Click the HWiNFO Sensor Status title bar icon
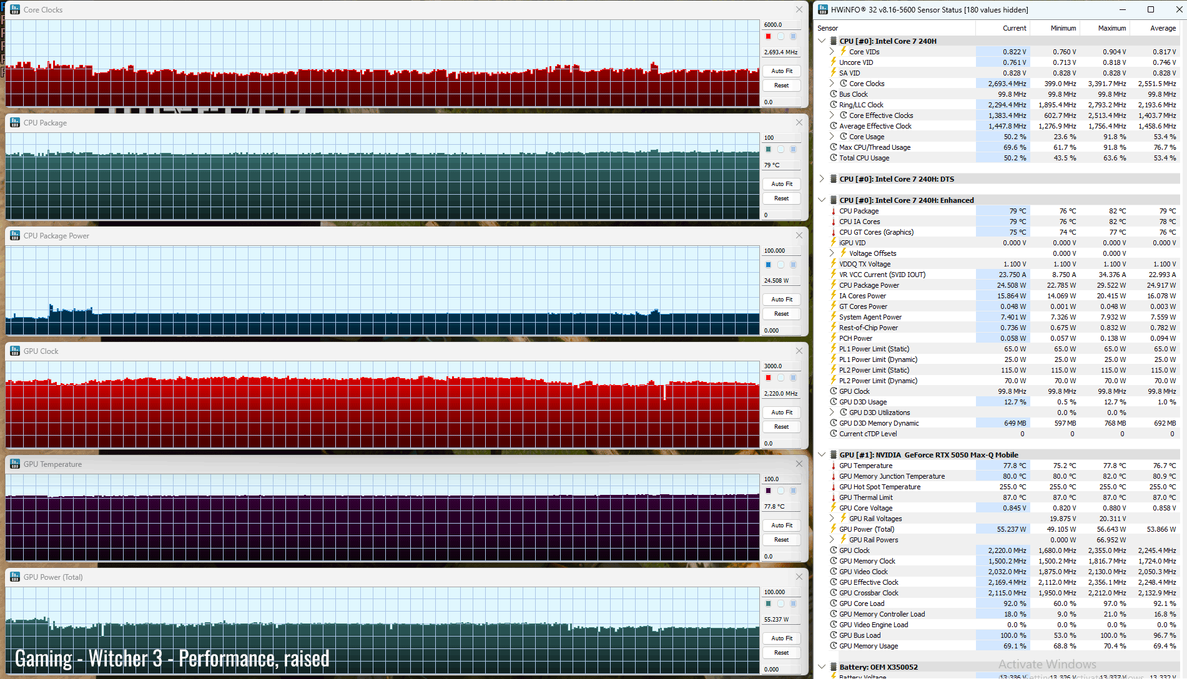Screen dimensions: 1187x679 tap(823, 9)
